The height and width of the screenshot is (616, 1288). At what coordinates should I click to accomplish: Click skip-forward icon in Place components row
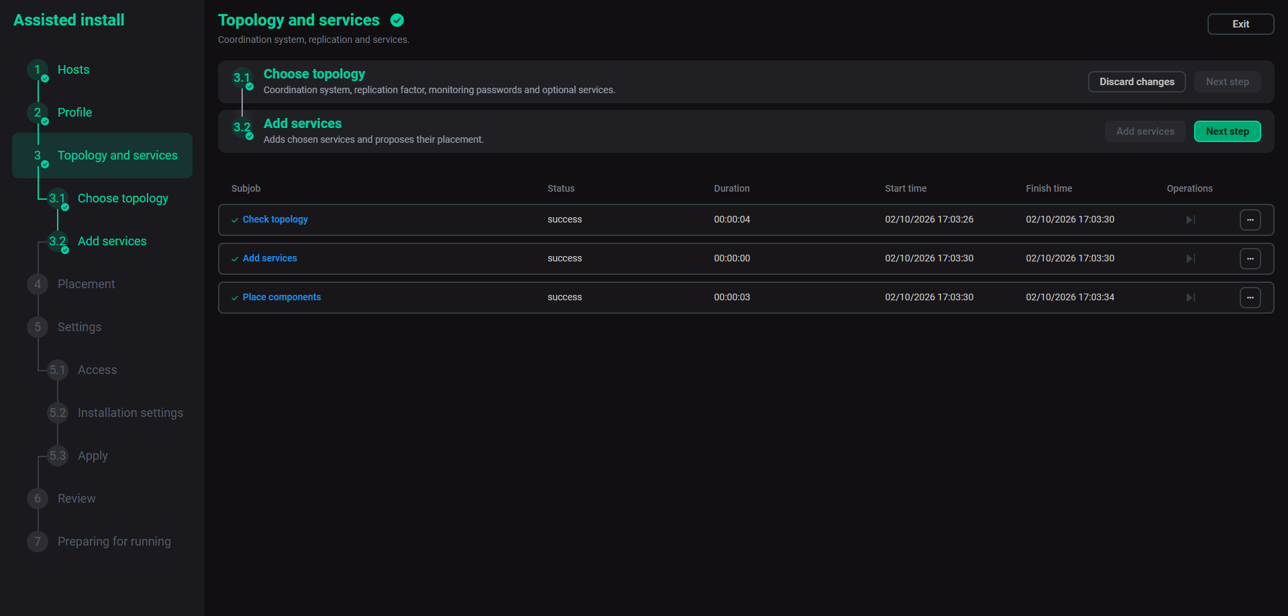(x=1191, y=298)
